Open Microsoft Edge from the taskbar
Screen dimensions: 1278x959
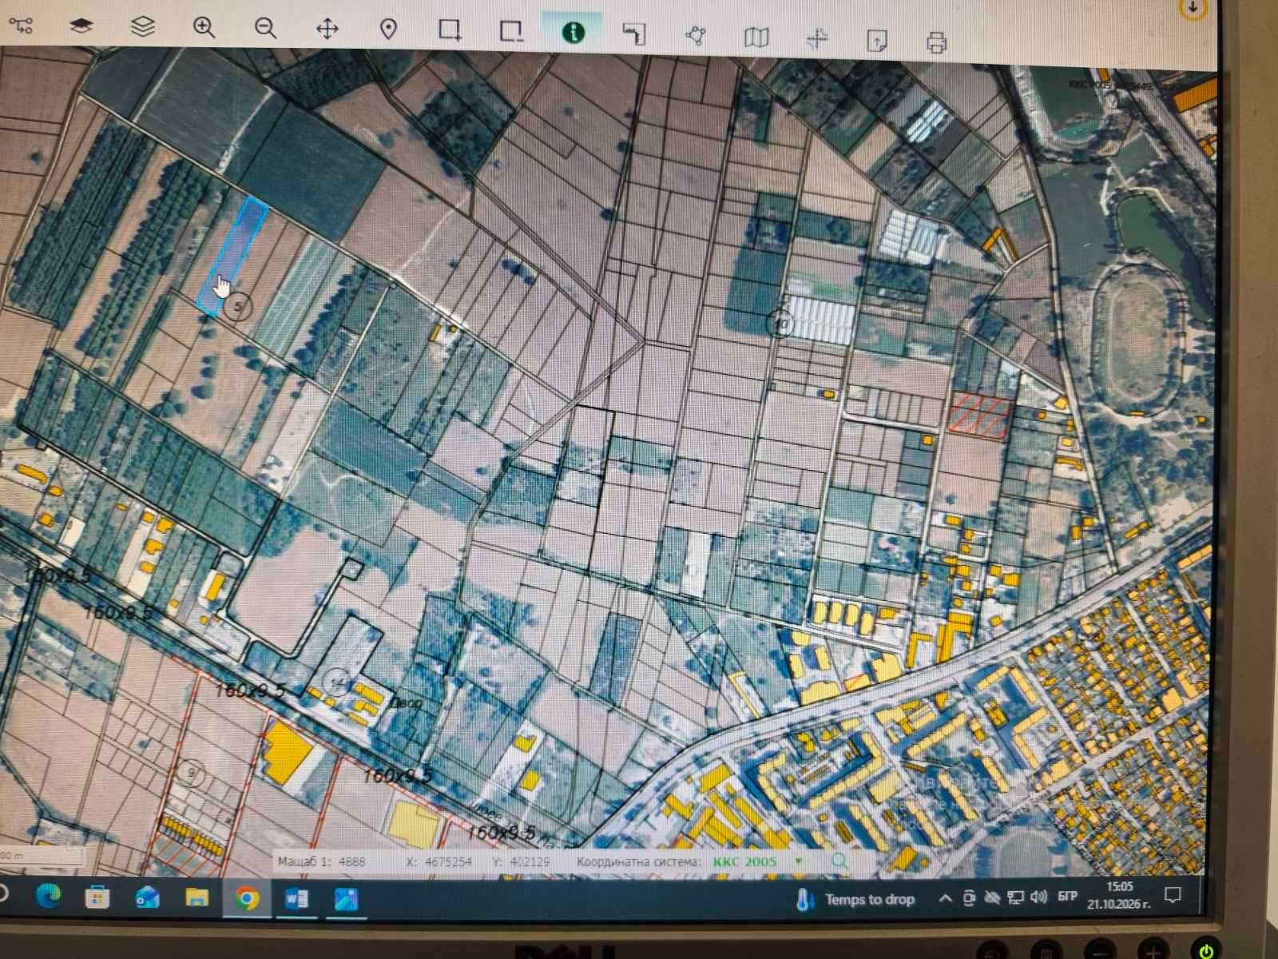coord(48,897)
